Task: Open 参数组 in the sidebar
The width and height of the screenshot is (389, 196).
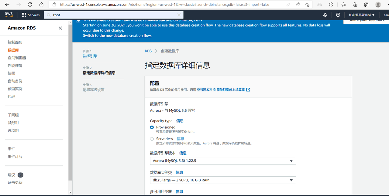Action: click(13, 123)
